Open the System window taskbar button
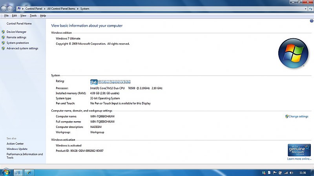 18,172
